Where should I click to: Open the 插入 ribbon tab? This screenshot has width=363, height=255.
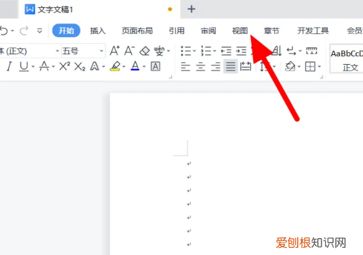(x=97, y=31)
